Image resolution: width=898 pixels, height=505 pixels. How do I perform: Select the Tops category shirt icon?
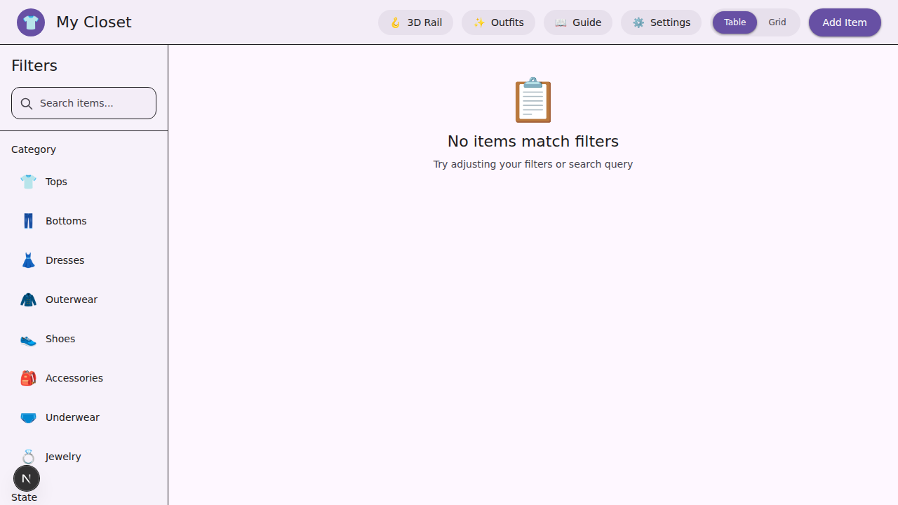[x=27, y=181]
